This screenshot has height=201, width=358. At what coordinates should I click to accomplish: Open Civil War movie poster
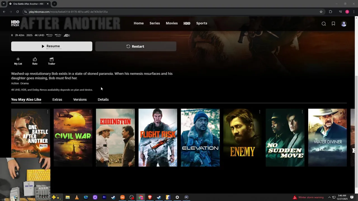(x=73, y=138)
